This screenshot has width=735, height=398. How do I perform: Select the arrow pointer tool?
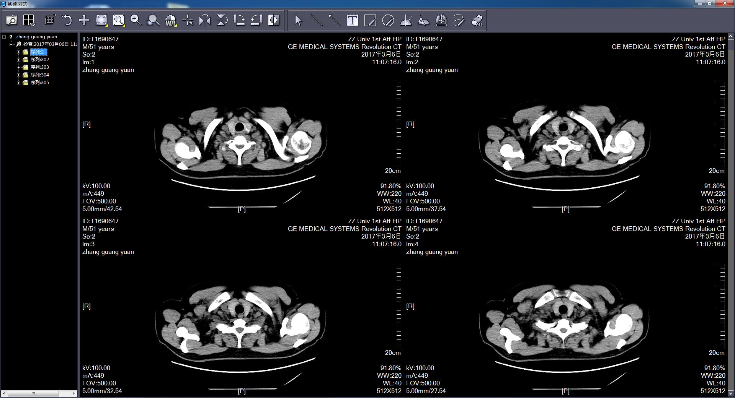[298, 20]
